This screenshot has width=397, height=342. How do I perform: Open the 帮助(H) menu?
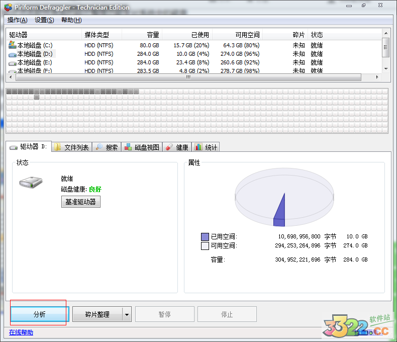click(71, 20)
